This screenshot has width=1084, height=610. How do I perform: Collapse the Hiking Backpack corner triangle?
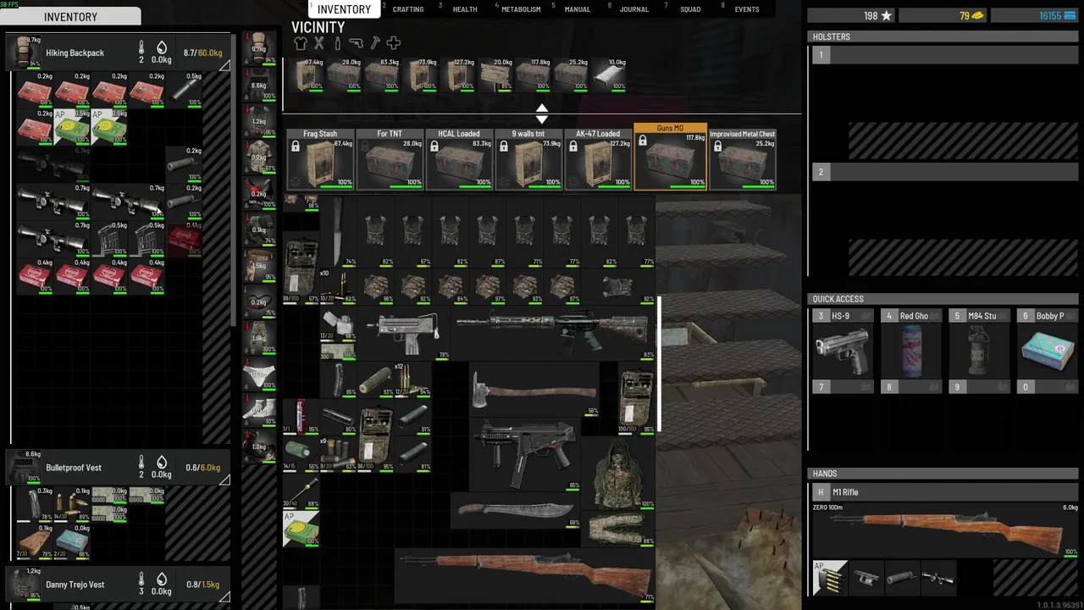224,65
